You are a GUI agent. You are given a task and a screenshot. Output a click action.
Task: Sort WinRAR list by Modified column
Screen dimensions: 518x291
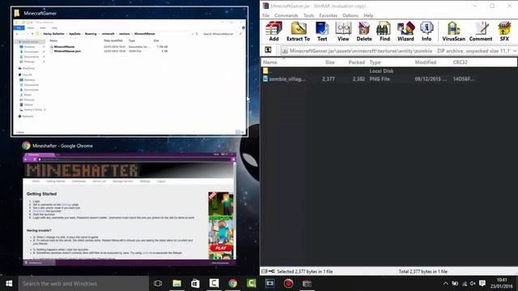(x=426, y=62)
